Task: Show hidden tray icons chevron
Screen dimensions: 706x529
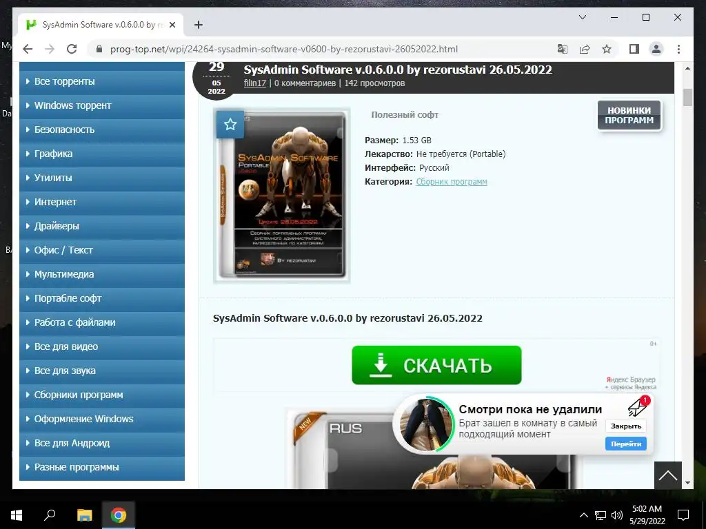Action: [x=583, y=515]
